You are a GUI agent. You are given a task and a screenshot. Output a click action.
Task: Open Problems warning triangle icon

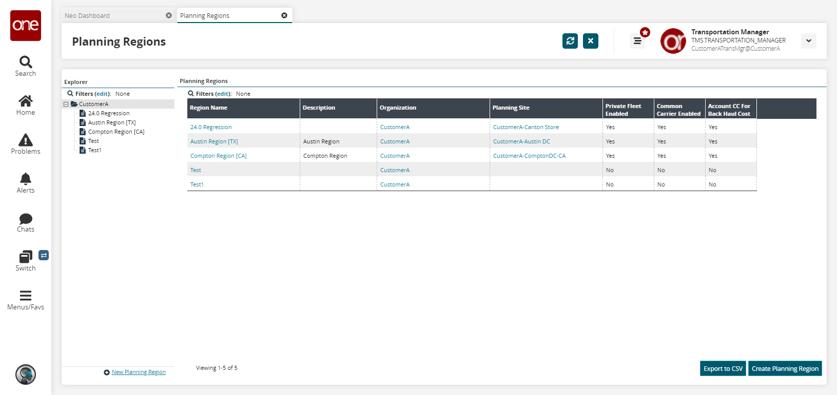[x=26, y=140]
